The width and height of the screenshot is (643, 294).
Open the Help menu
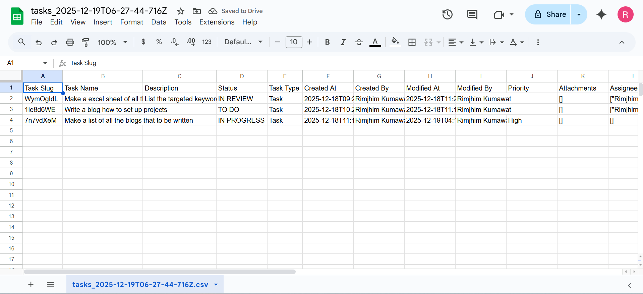pyautogui.click(x=250, y=22)
